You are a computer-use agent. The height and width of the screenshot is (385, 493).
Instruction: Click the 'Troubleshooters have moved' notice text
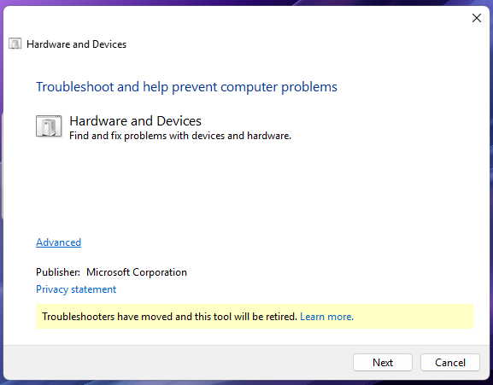(x=169, y=317)
